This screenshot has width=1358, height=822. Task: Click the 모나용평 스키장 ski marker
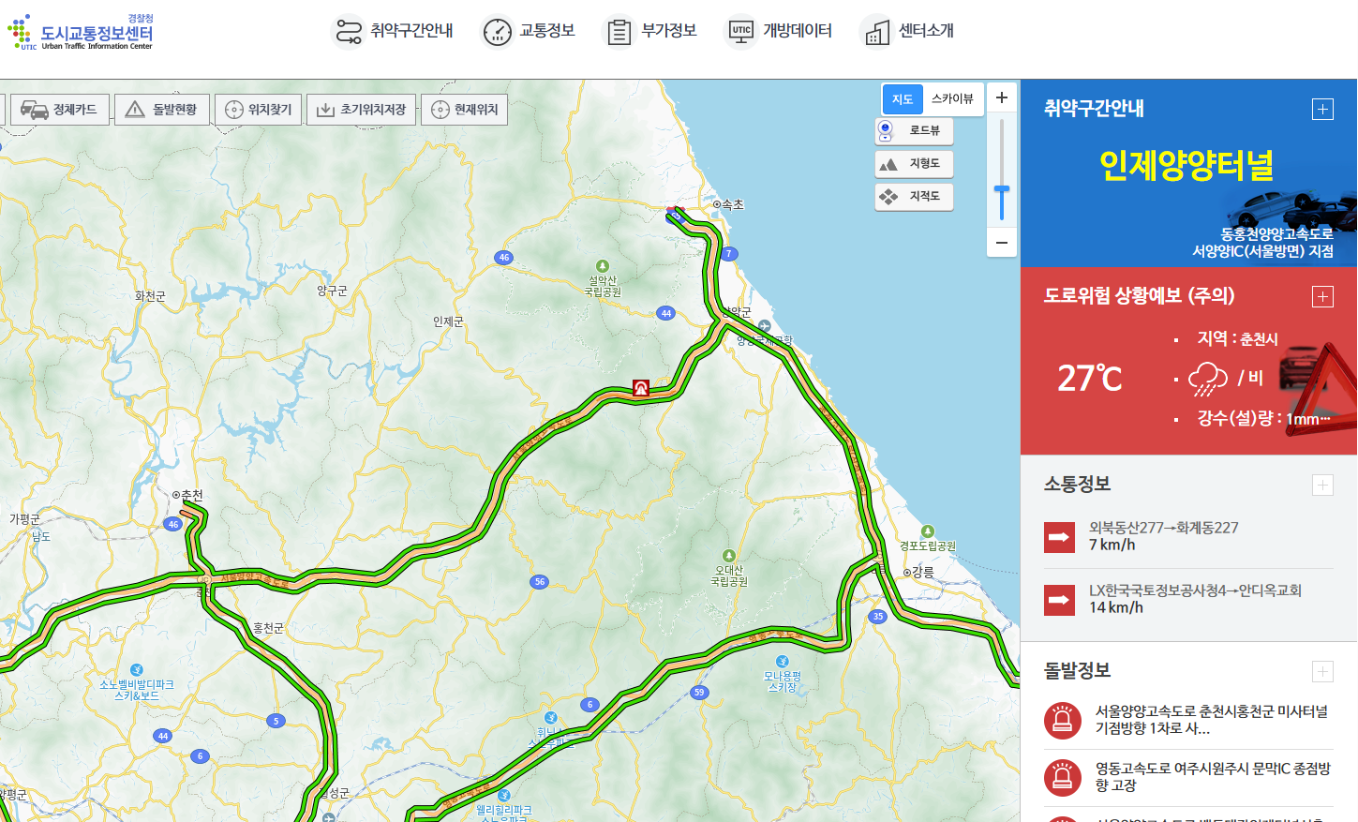tap(783, 662)
